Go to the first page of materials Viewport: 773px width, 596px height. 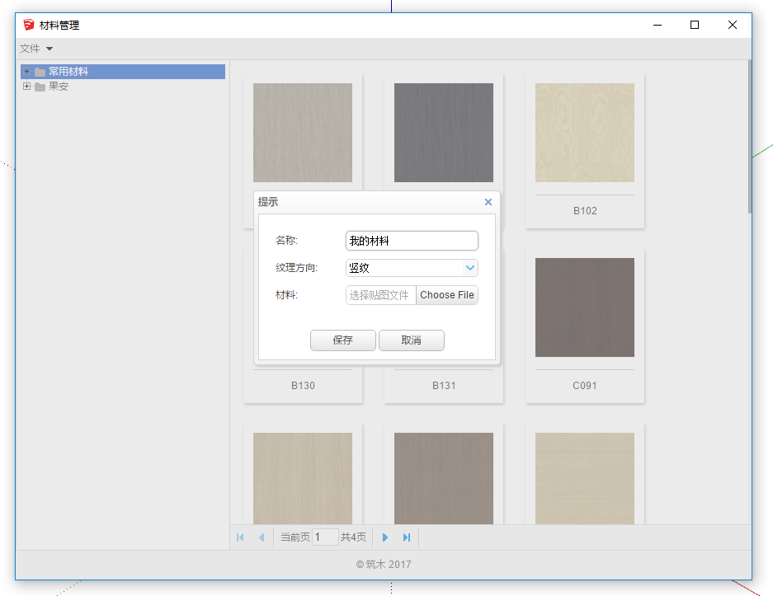pyautogui.click(x=240, y=537)
